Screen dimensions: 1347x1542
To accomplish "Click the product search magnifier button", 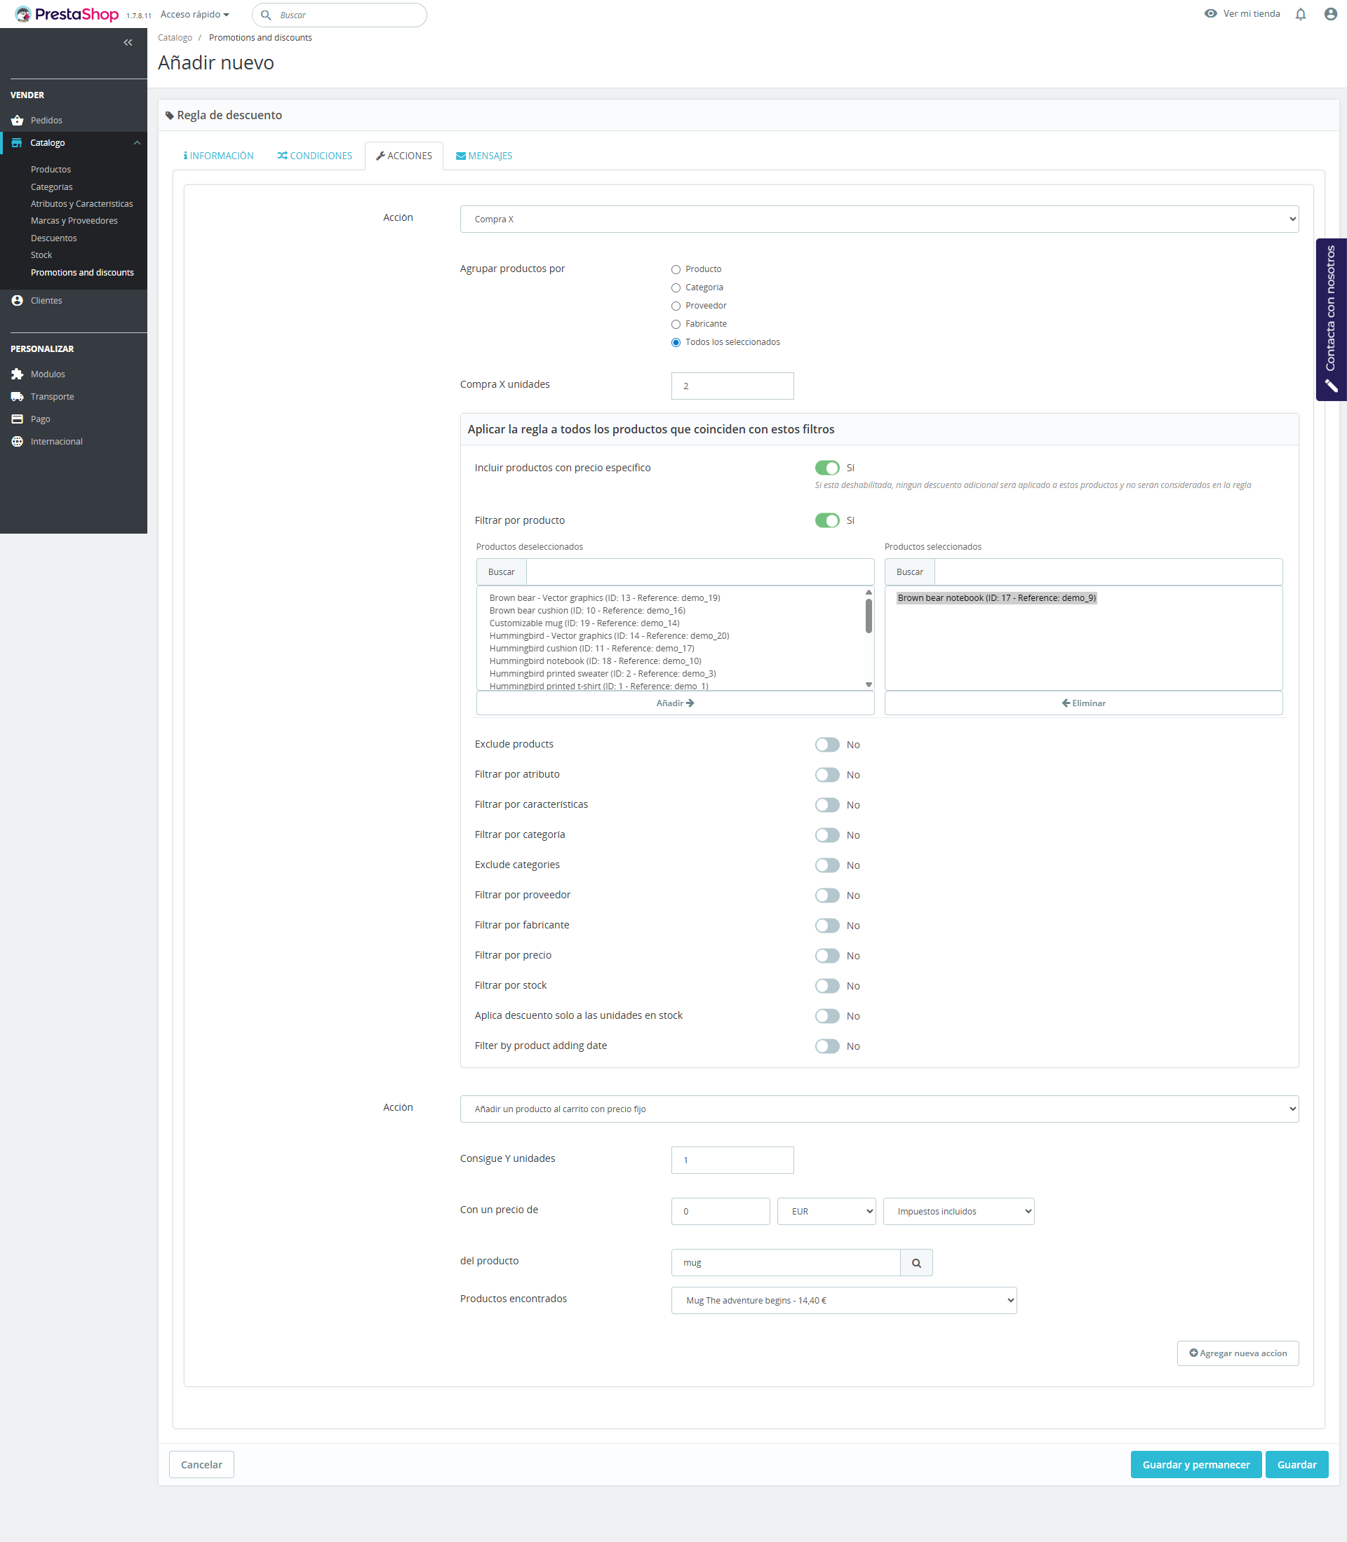I will click(916, 1263).
